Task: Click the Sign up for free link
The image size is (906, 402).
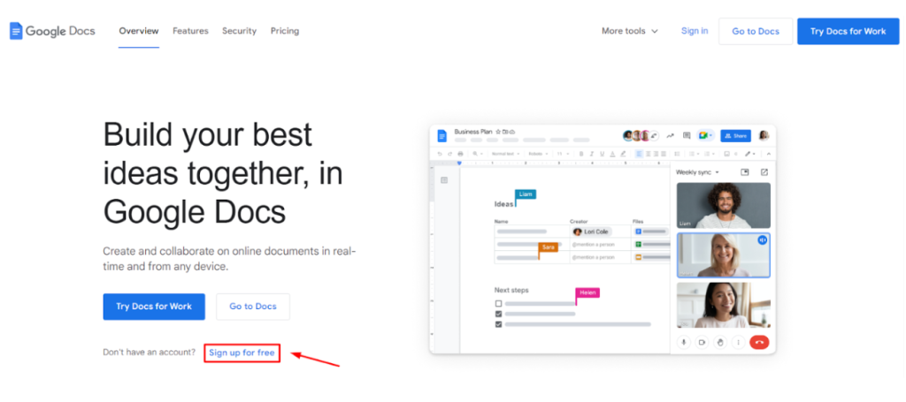Action: (242, 353)
